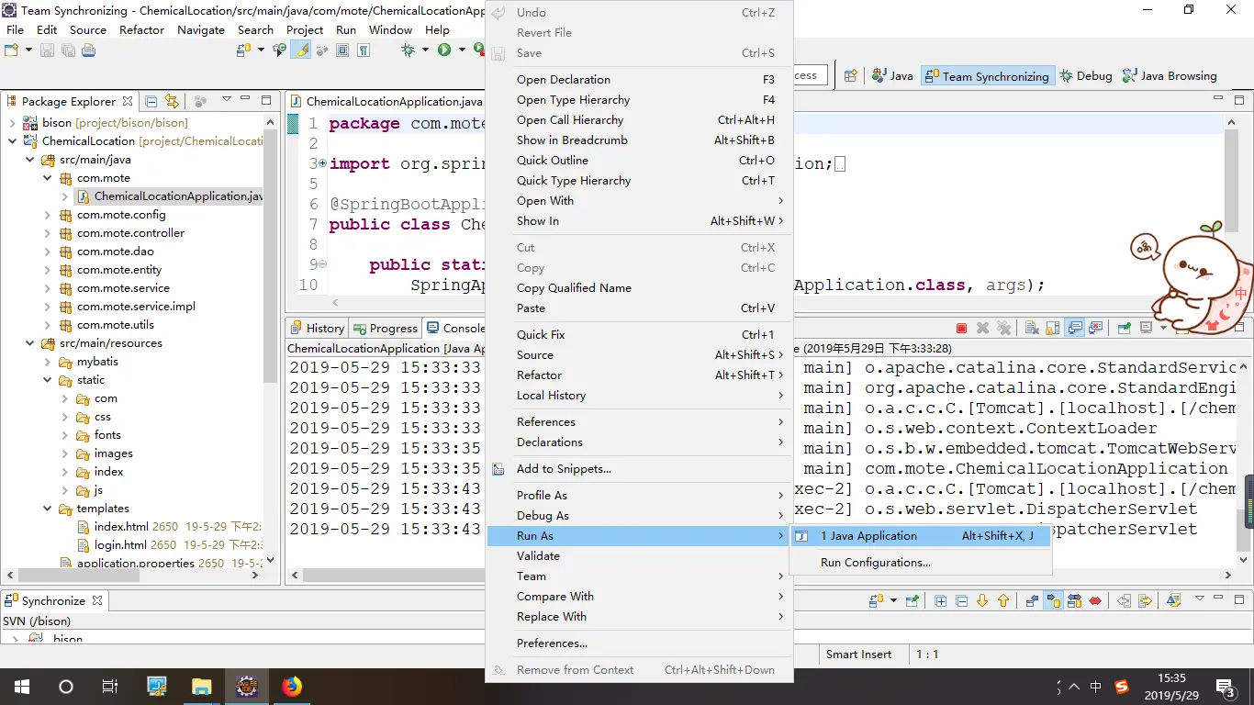Collapse All in Package Explorer
1254x705 pixels.
151,101
